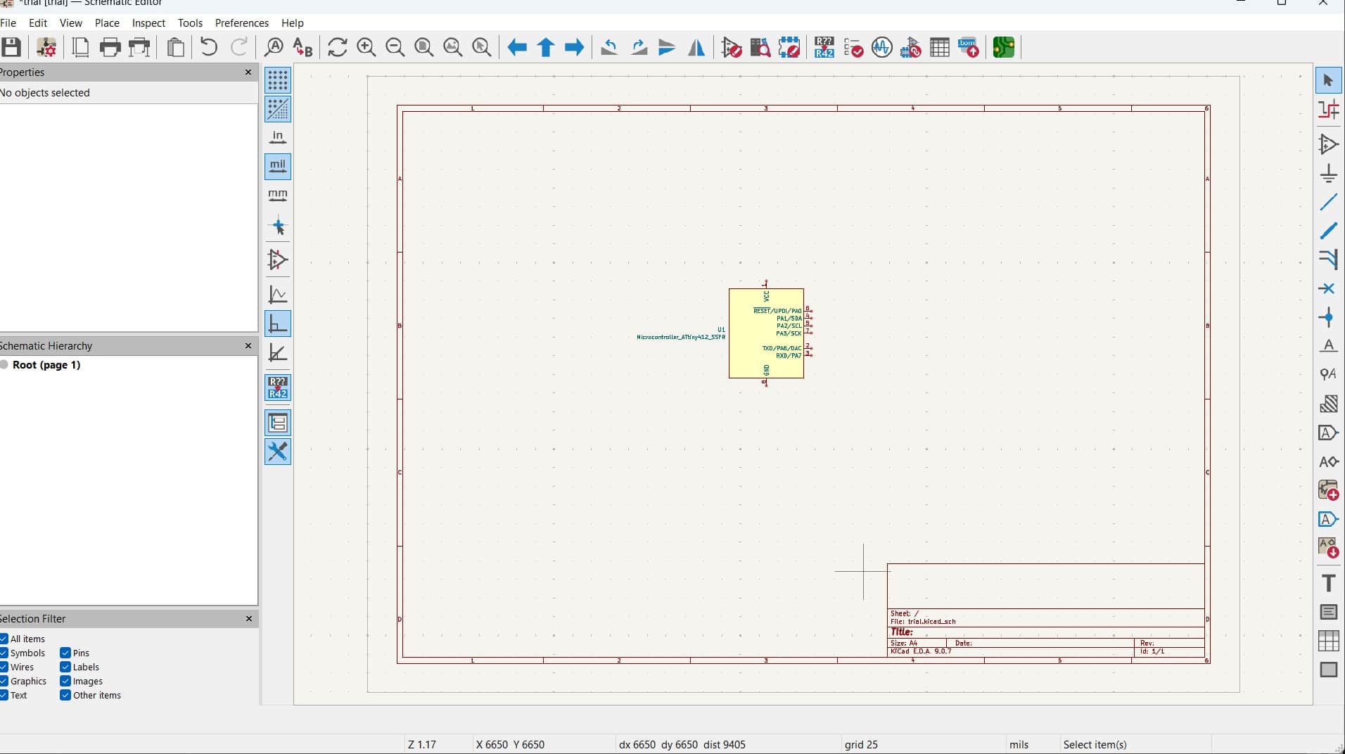Switch units to mils

click(x=278, y=167)
